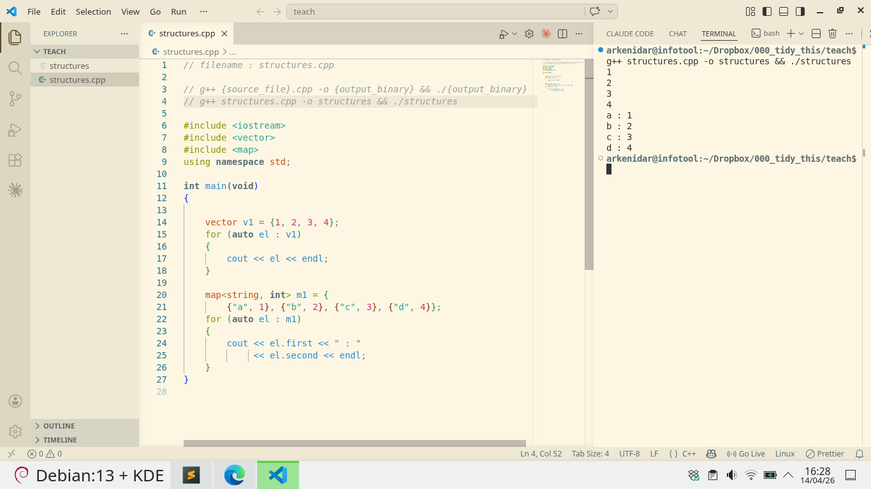Toggle the primary side bar layout button

767,11
